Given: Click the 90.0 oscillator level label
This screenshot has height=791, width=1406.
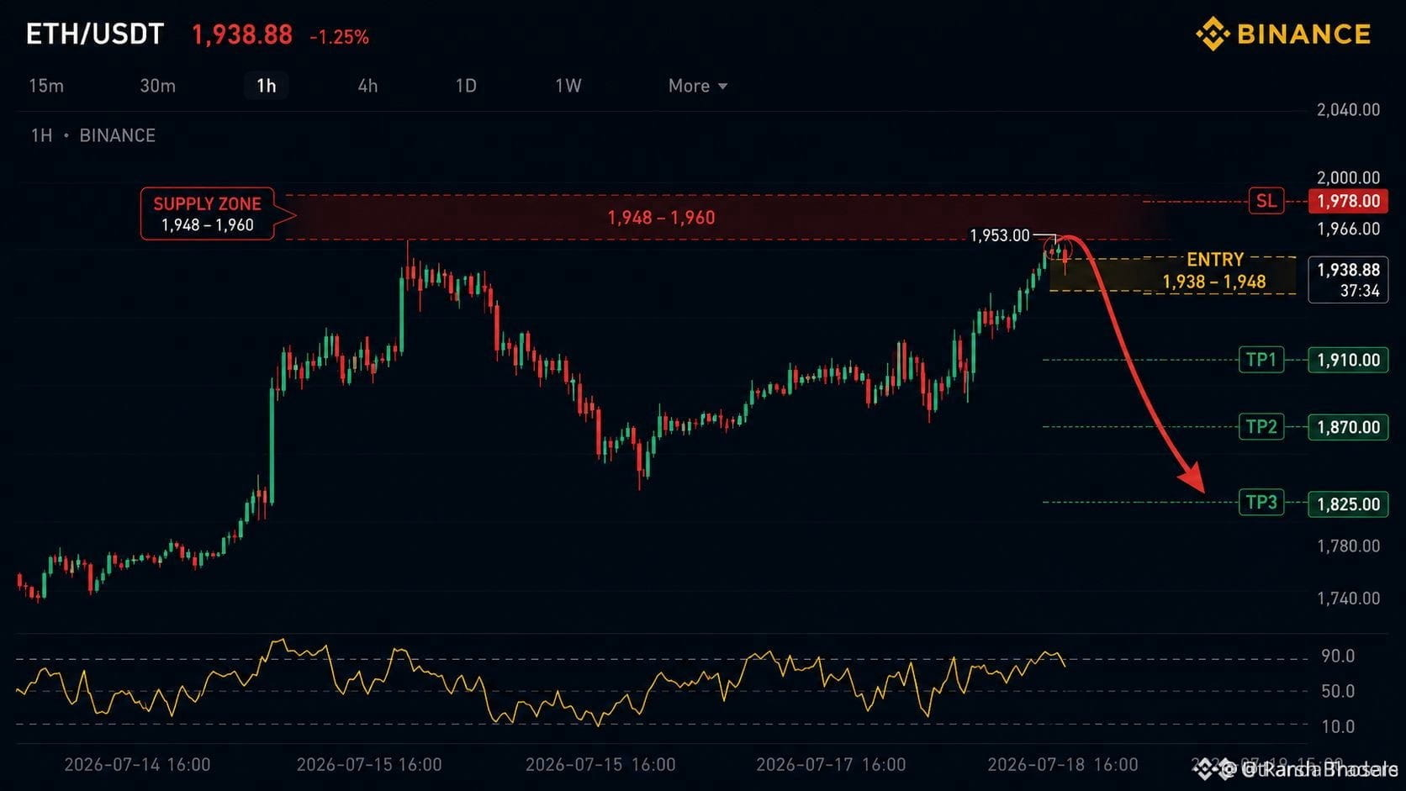Looking at the screenshot, I should point(1338,656).
